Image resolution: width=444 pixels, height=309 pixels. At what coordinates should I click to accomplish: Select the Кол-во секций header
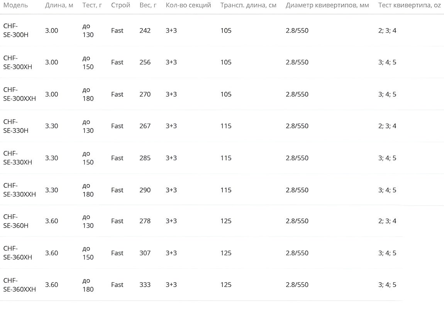point(188,5)
